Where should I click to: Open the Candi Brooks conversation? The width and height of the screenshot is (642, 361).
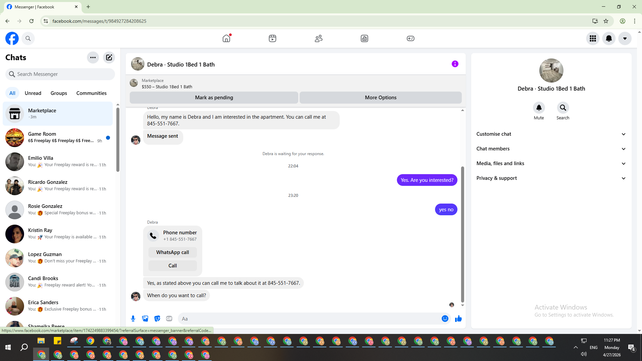(x=58, y=282)
